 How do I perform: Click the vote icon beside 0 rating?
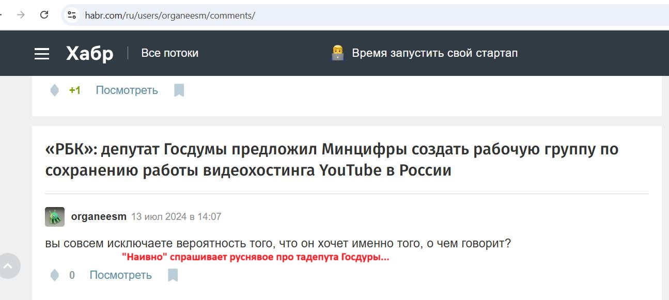click(54, 275)
